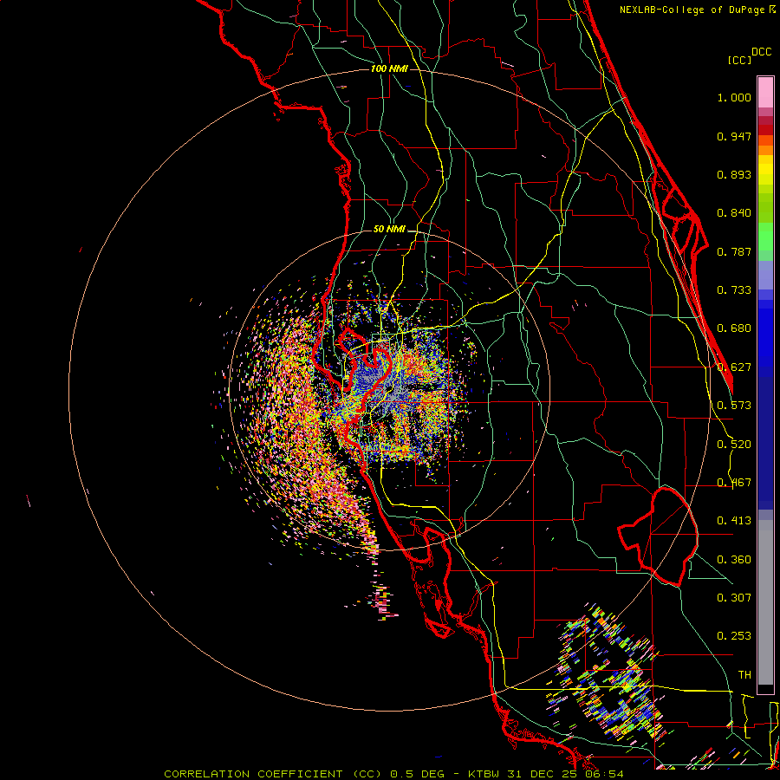
Task: Click the 0.733 scale value
Action: (734, 290)
